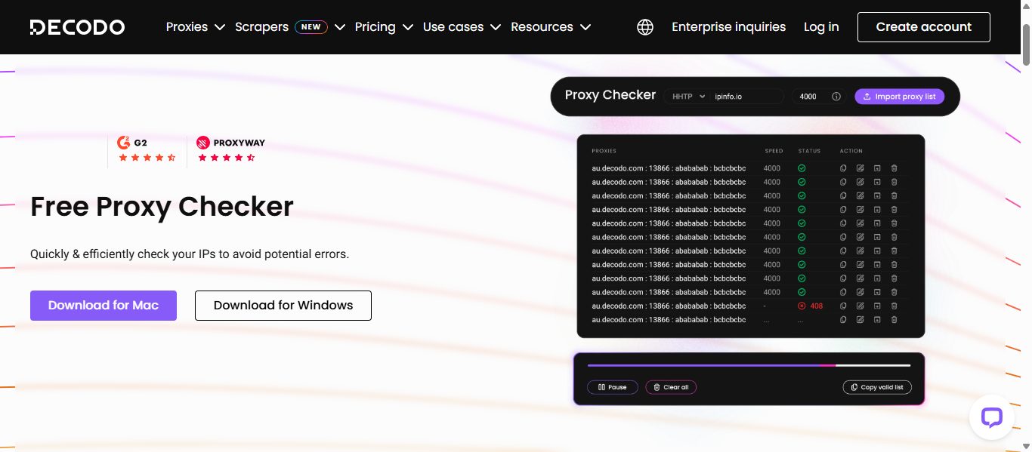Click the Decodo logo
This screenshot has width=1032, height=452.
coord(77,27)
